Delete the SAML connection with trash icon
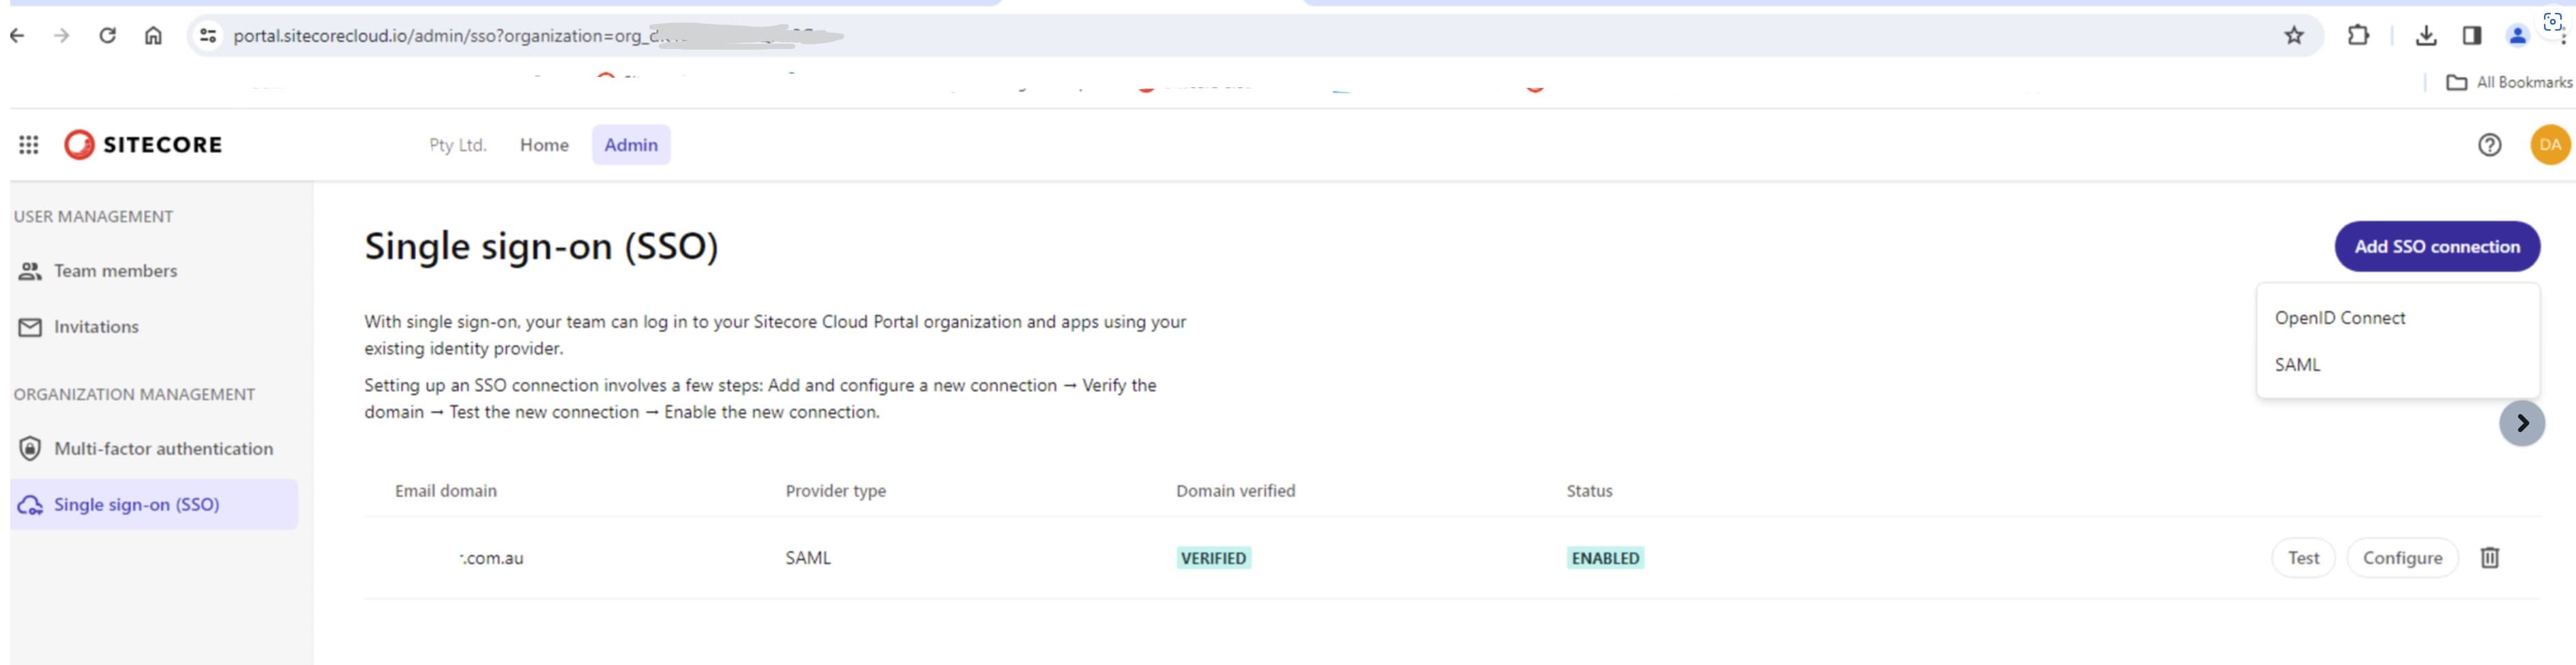 click(2489, 558)
